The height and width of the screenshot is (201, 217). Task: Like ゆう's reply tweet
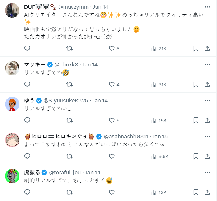click(112, 120)
